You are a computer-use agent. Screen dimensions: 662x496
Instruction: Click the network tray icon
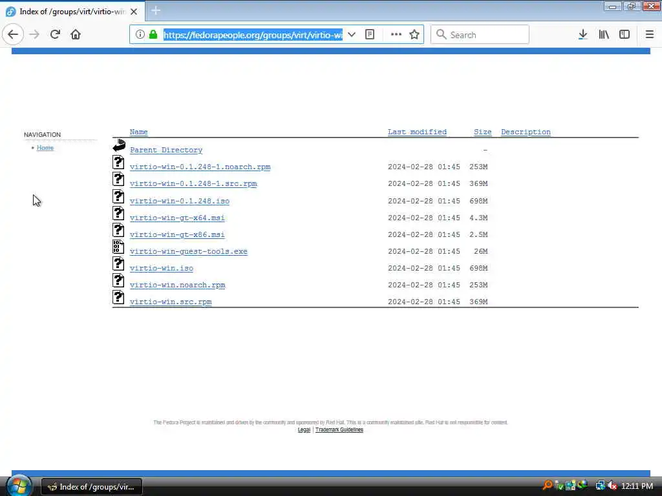(x=600, y=486)
